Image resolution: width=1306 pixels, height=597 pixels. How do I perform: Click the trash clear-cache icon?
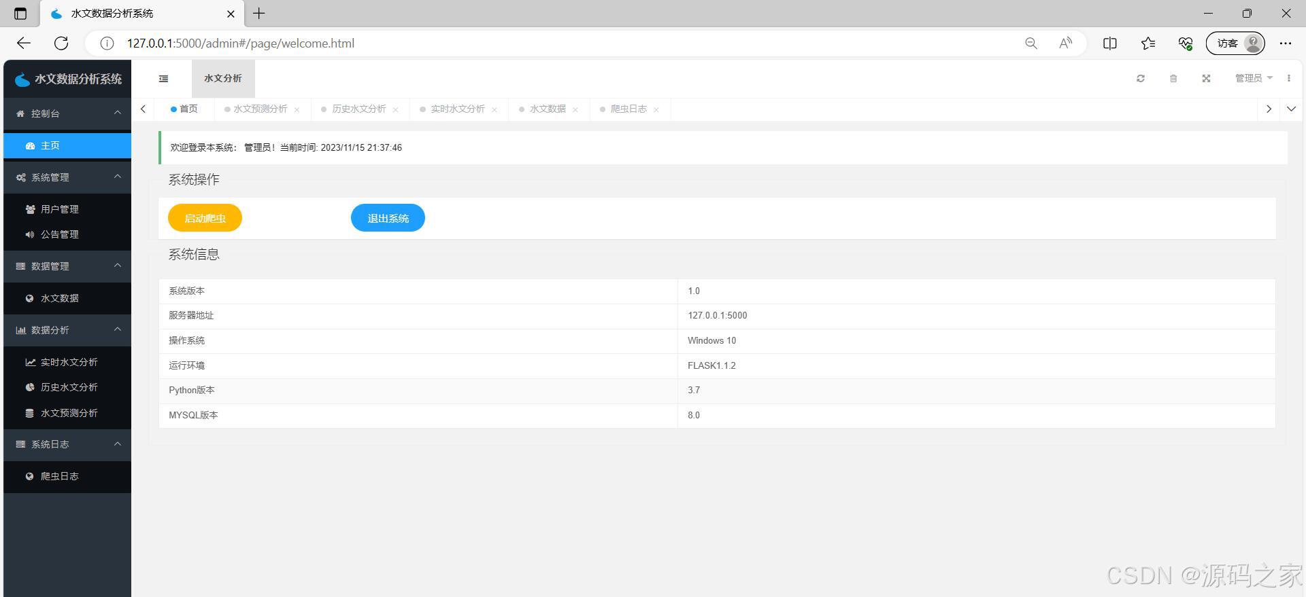pyautogui.click(x=1173, y=79)
